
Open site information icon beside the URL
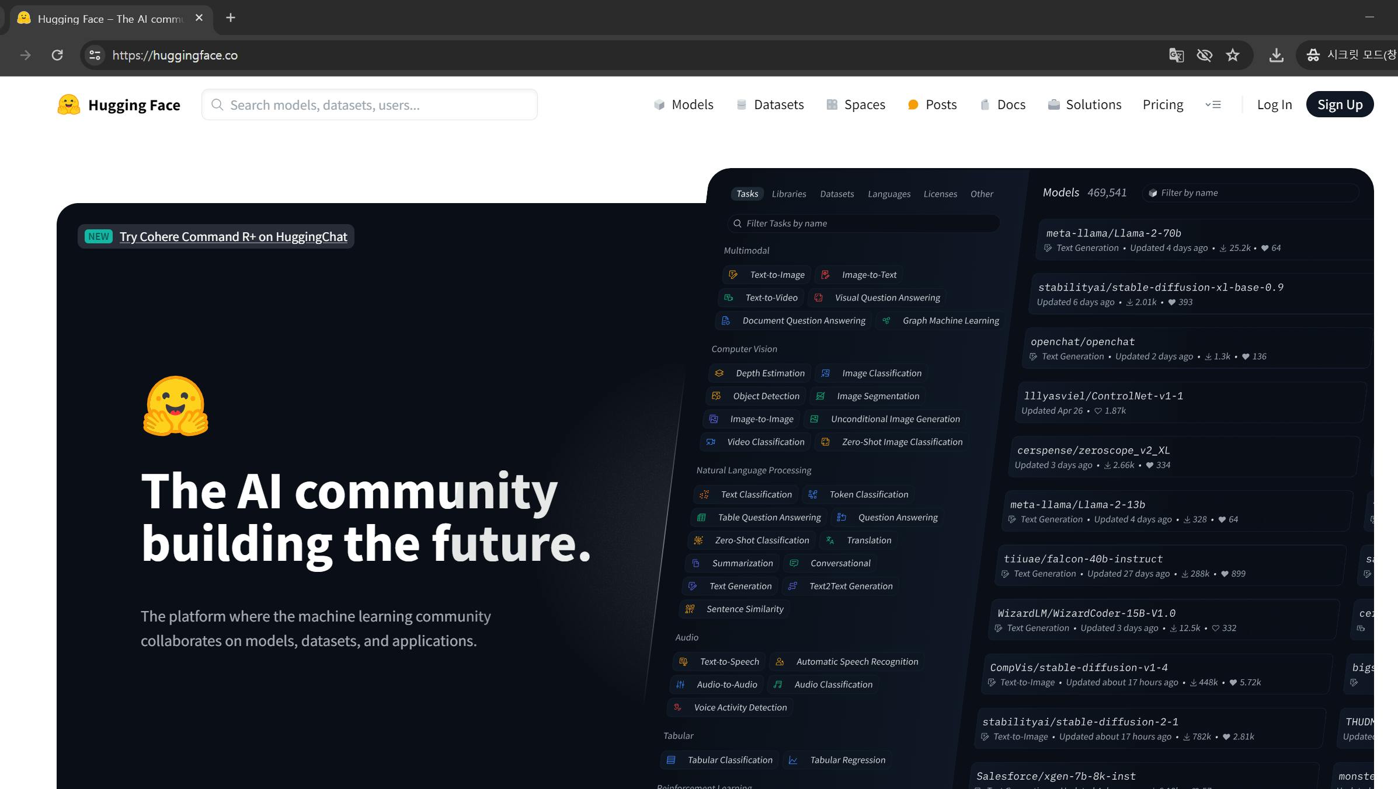[95, 55]
